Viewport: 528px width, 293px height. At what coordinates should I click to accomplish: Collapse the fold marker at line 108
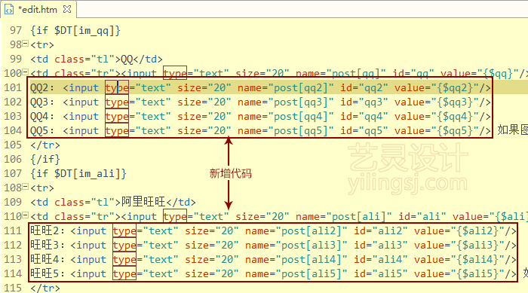click(25, 186)
